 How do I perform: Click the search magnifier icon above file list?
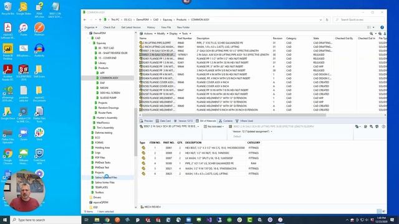pyautogui.click(x=372, y=34)
